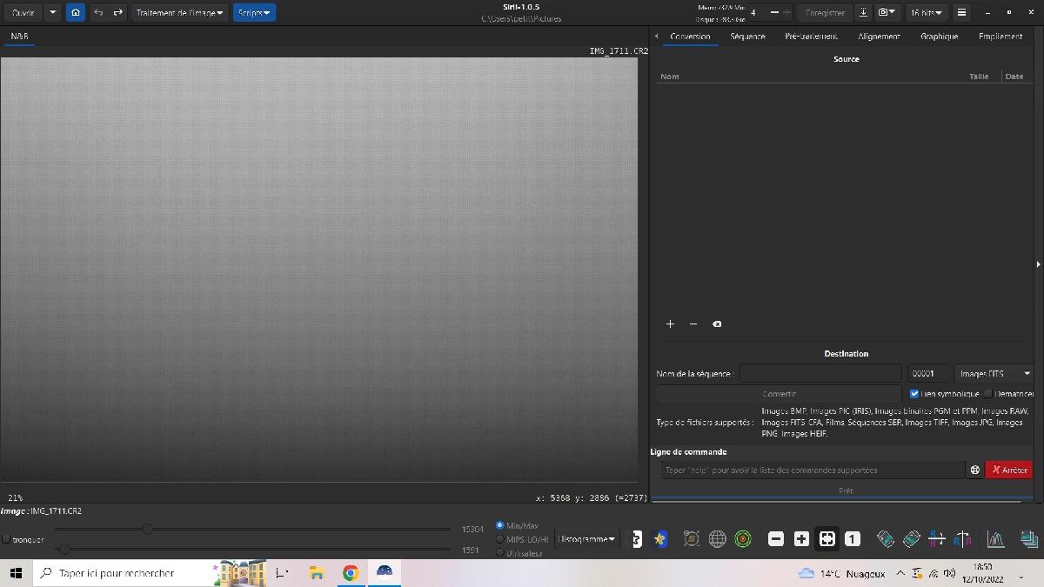Rotate image counterclockwise icon
The height and width of the screenshot is (587, 1044).
click(x=885, y=539)
